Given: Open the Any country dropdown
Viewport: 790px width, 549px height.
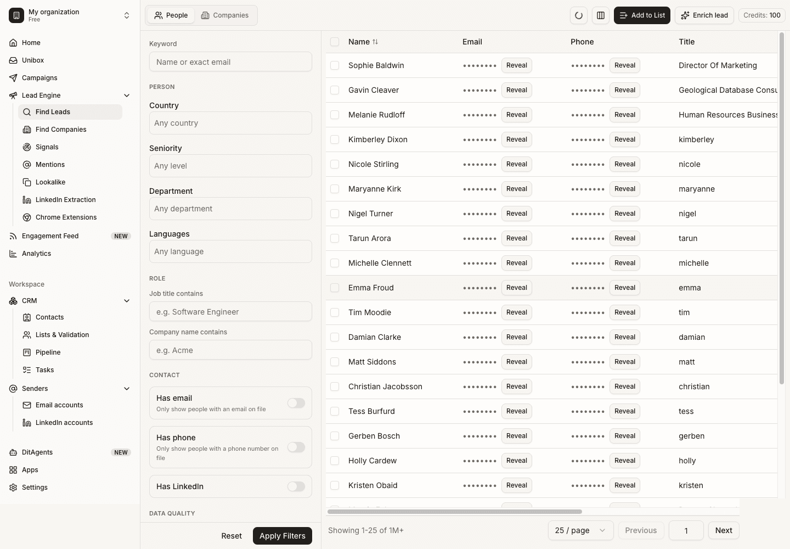Looking at the screenshot, I should click(x=230, y=123).
